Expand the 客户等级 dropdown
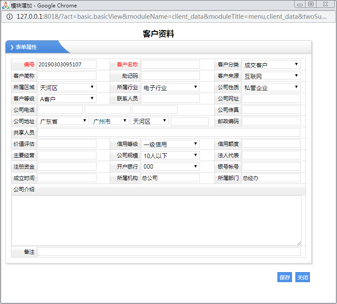Screen dimensions: 337x304 (67, 99)
